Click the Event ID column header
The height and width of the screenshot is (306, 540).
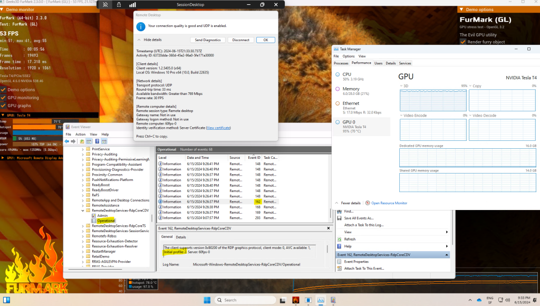[254, 157]
